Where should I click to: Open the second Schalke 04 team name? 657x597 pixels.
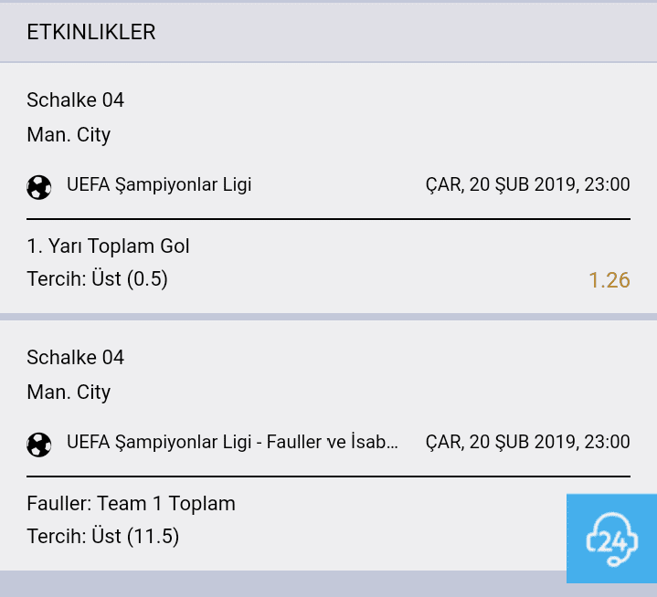click(x=76, y=358)
